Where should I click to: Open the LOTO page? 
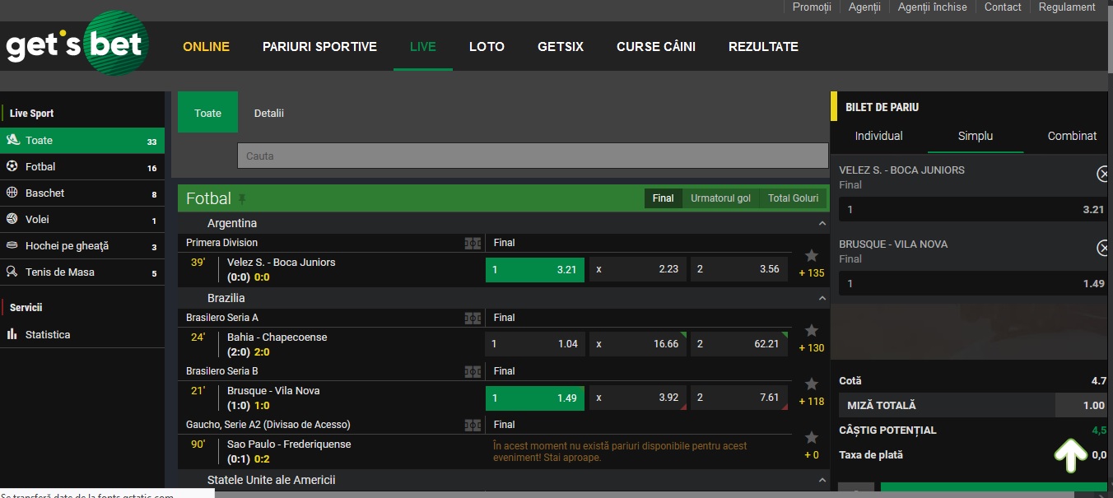487,47
